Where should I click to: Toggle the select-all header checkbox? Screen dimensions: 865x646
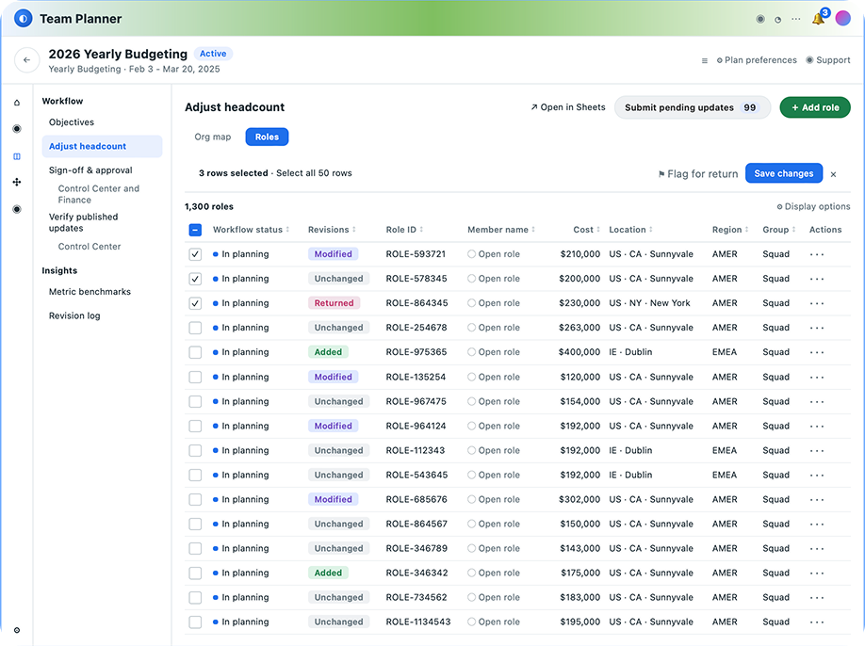[x=195, y=230]
